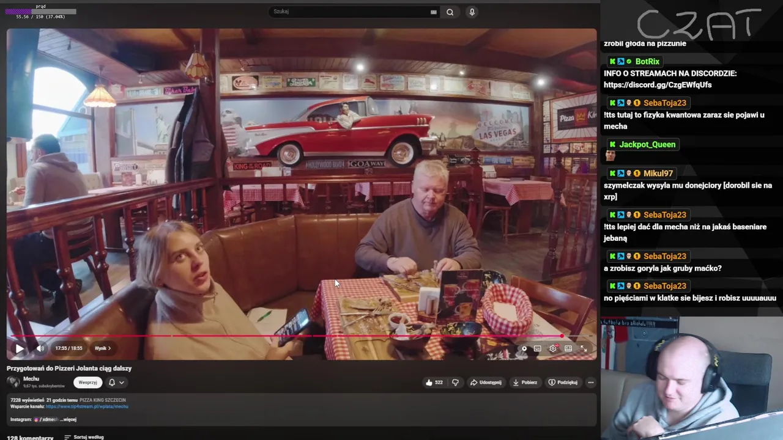This screenshot has height=440, width=783.
Task: Click the Udostępnij share button
Action: (x=486, y=383)
